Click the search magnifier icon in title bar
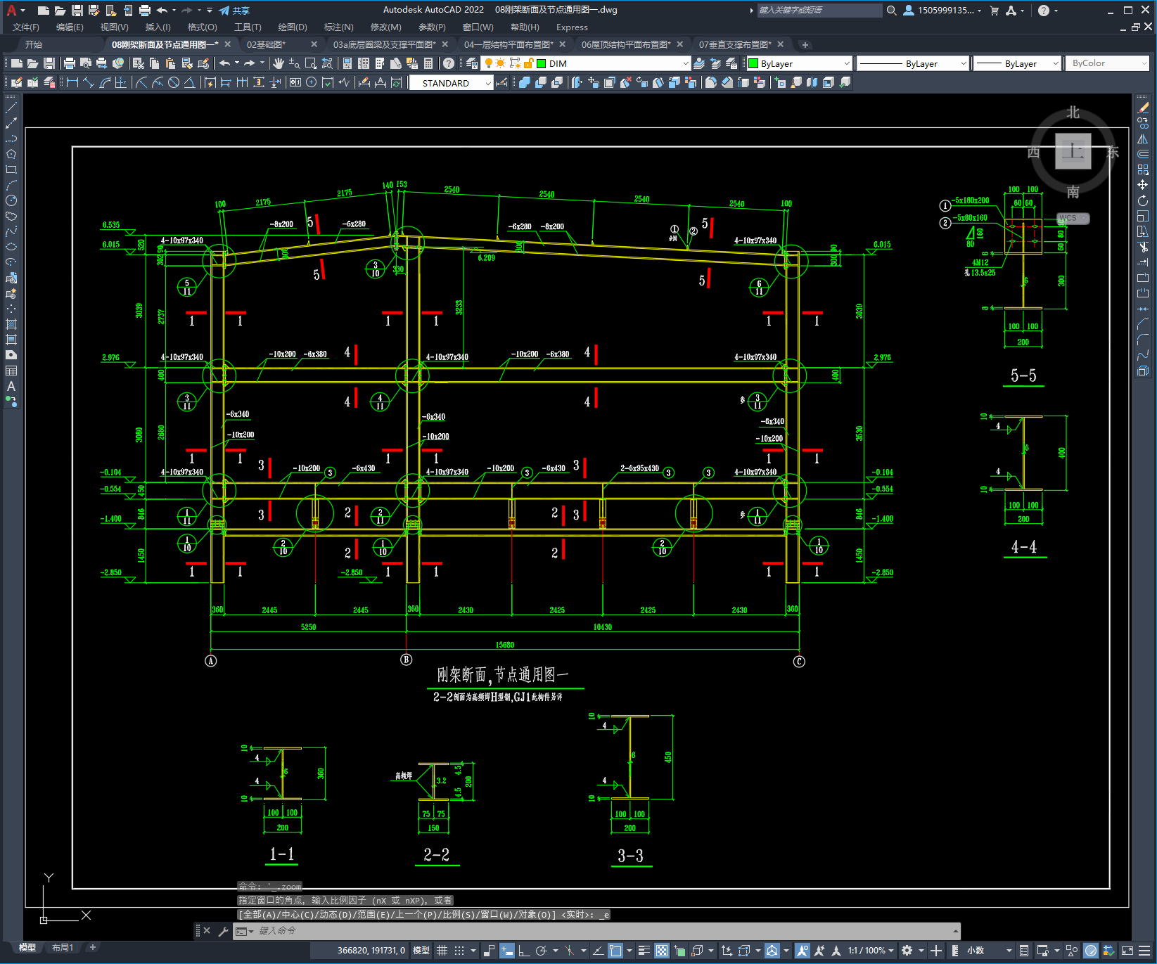Image resolution: width=1157 pixels, height=964 pixels. point(892,11)
